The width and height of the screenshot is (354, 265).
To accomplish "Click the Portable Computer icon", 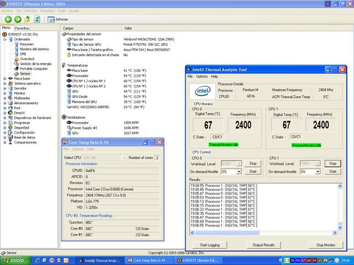I will click(x=17, y=68).
